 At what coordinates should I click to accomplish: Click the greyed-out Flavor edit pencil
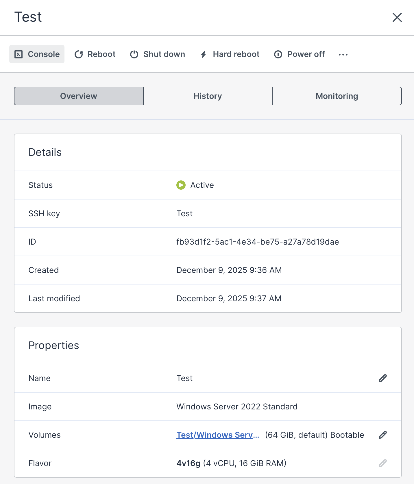[382, 463]
